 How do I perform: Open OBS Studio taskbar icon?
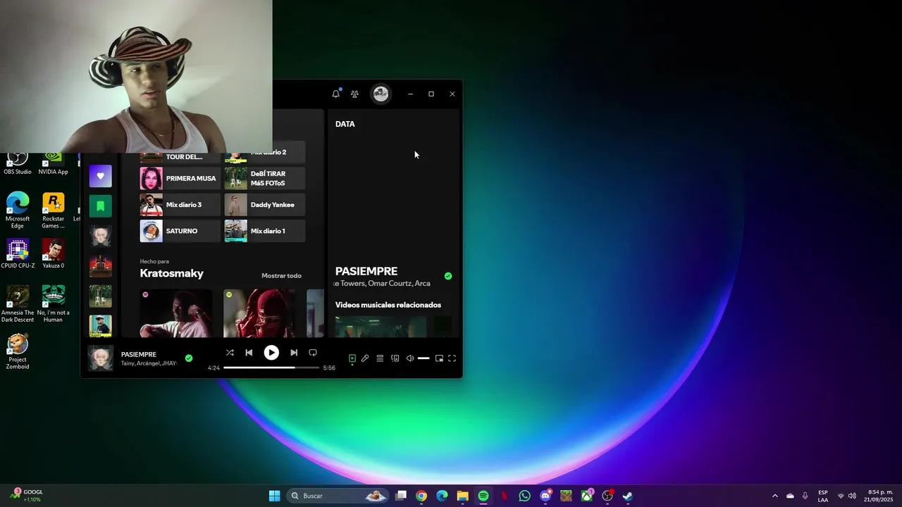[607, 496]
